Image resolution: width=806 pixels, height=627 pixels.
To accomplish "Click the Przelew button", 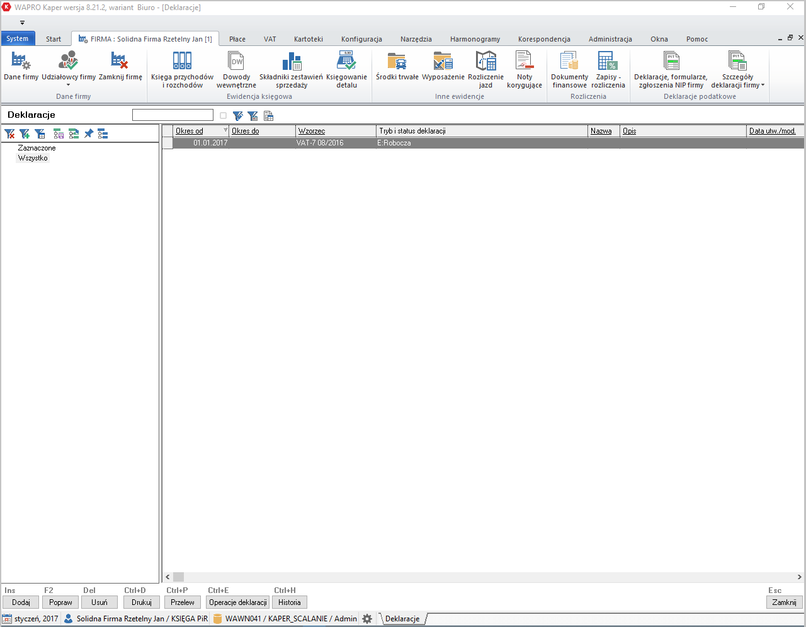I will [183, 602].
